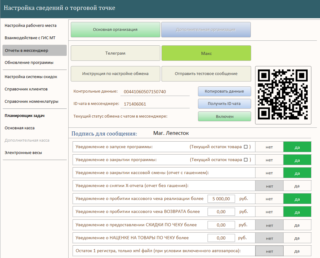The width and height of the screenshot is (320, 258).
Task: Click Отправить тестовое сообщение button
Action: (x=206, y=74)
